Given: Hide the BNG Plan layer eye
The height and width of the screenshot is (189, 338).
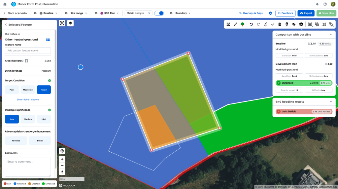Looking at the screenshot, I should point(96,13).
